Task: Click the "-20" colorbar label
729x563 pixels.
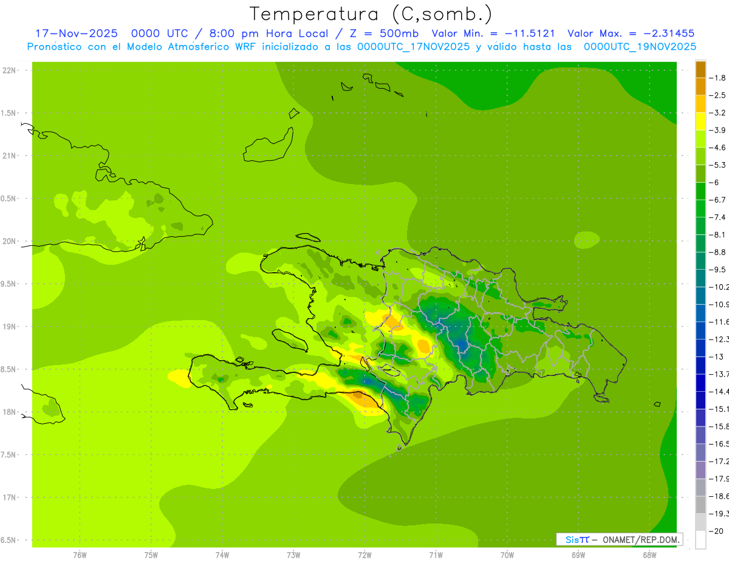Action: [x=716, y=531]
